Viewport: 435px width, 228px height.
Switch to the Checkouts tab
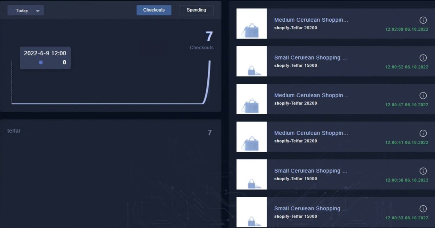click(x=154, y=10)
